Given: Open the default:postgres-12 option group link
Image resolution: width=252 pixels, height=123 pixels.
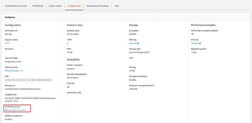Looking at the screenshot, I should [14, 71].
